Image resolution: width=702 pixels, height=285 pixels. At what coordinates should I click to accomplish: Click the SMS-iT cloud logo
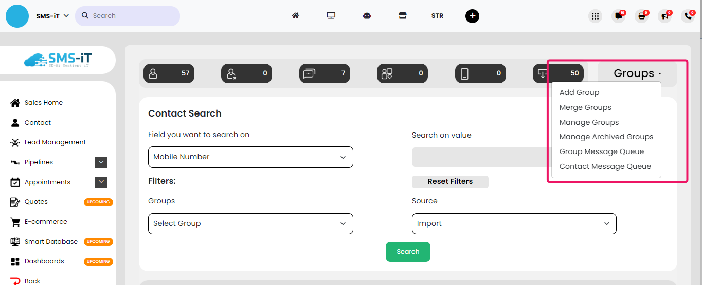click(58, 60)
